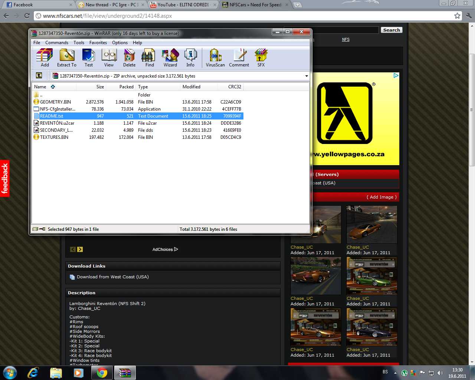Open Internet Explorer from taskbar
This screenshot has width=475, height=380.
pos(33,373)
